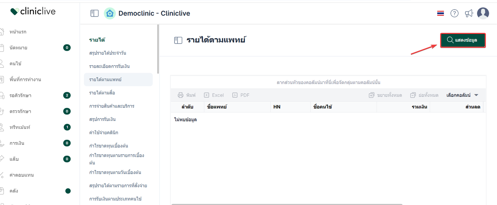This screenshot has height=205, width=497.
Task: Click ย่อทั้งหมด to collapse all groups
Action: tap(424, 95)
